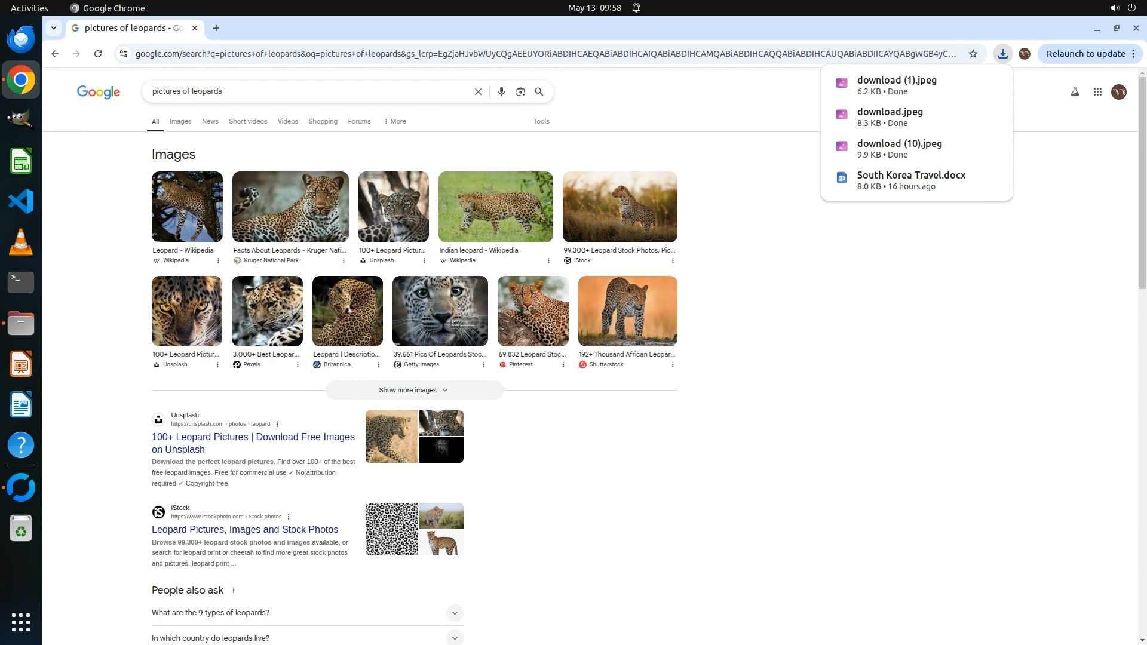Open Google apps grid launcher

(1097, 92)
